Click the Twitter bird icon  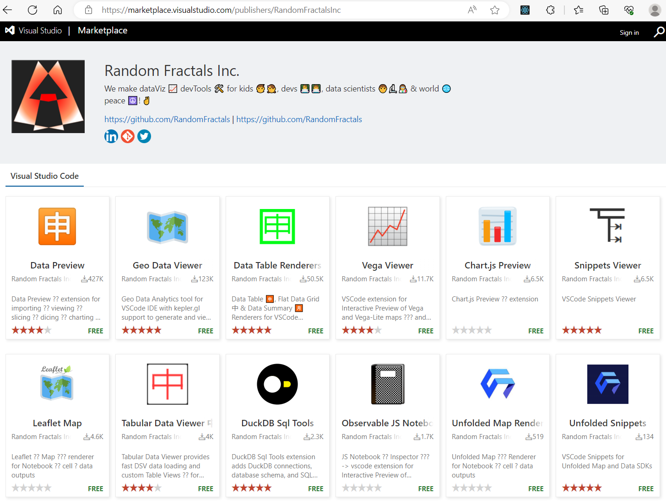(x=144, y=136)
